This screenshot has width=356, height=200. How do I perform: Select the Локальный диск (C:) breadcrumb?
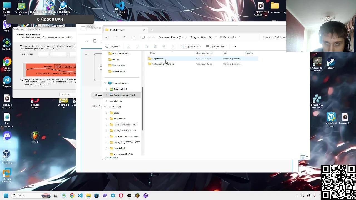(171, 37)
